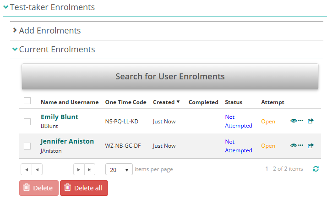Viewport: 327px width, 200px height.
Task: Toggle the select-all checkbox in the table header
Action: coord(27,101)
